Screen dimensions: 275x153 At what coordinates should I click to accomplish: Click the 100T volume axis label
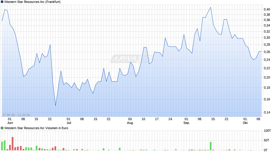(267, 131)
